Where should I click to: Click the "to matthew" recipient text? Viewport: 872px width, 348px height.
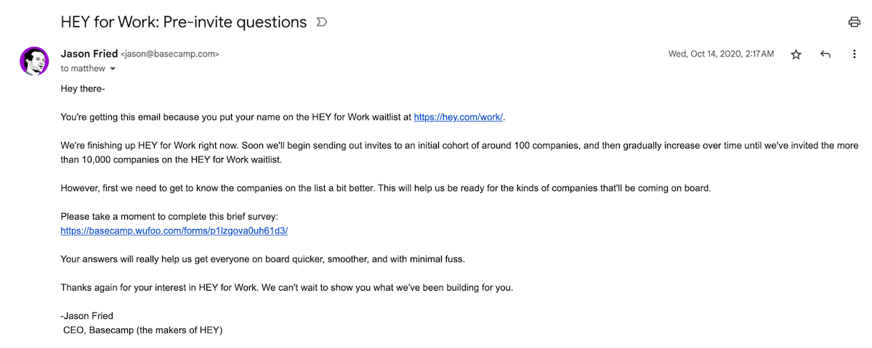pos(83,69)
